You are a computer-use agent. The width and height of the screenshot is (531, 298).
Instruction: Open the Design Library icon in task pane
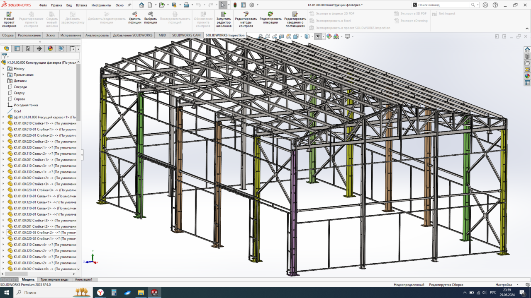pos(527,56)
